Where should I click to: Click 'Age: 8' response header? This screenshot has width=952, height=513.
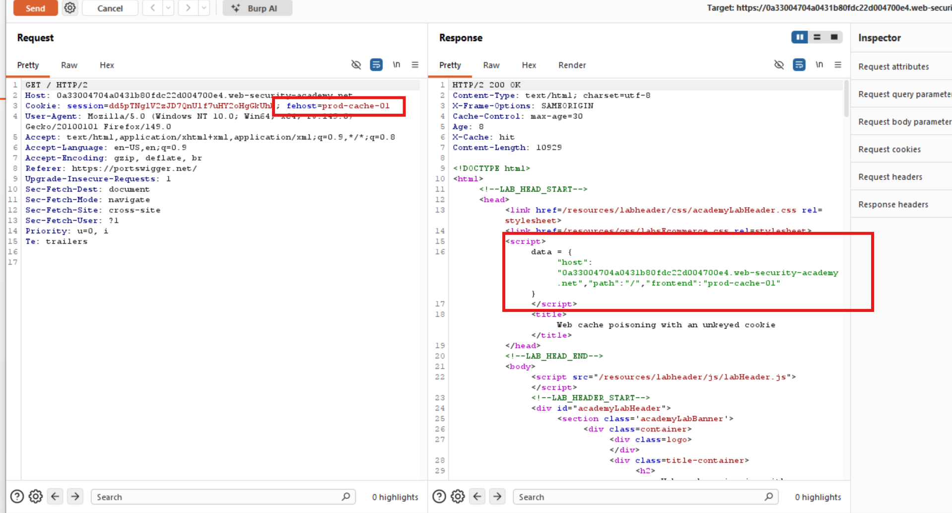[468, 127]
